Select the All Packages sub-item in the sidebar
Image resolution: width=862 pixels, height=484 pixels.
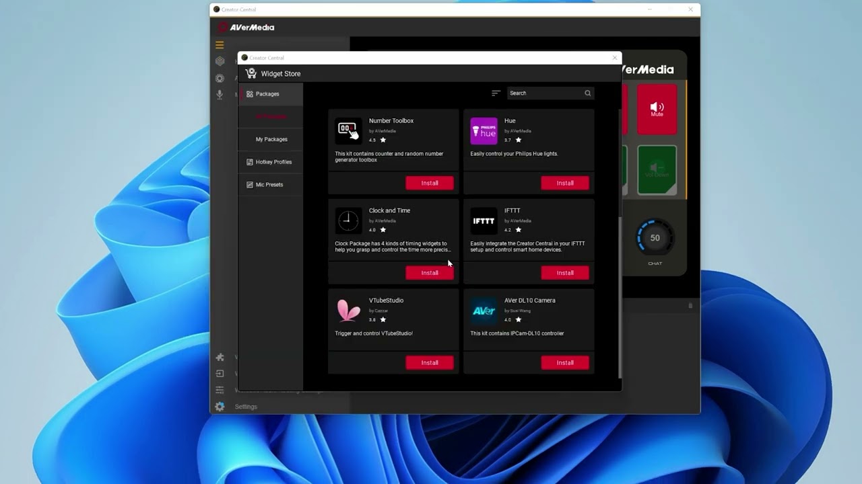tap(271, 117)
